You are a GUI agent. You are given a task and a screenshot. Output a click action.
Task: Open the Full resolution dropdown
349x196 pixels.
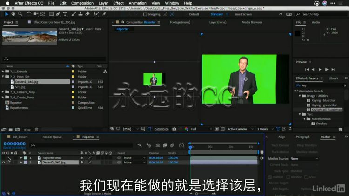click(x=201, y=129)
